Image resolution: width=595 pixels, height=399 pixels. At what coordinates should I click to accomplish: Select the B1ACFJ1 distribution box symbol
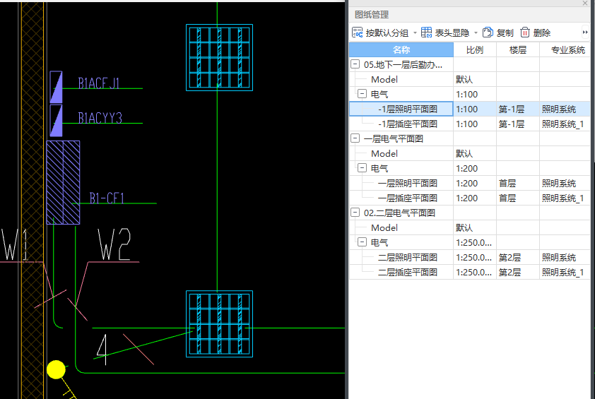(56, 87)
